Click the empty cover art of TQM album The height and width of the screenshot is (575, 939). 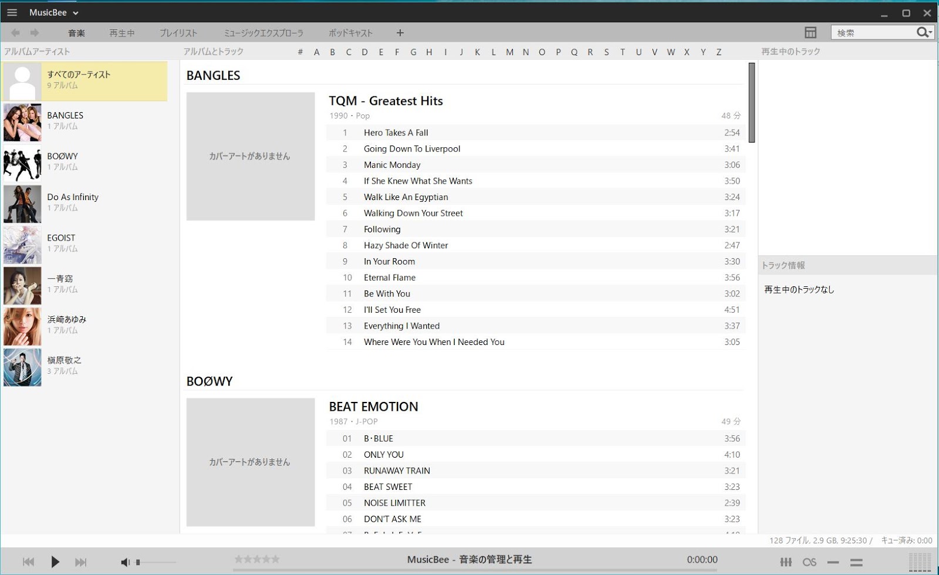pos(251,157)
